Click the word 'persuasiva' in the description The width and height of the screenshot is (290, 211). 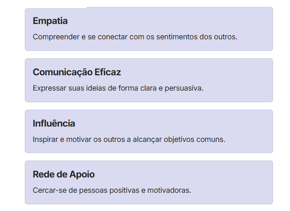[x=183, y=89]
